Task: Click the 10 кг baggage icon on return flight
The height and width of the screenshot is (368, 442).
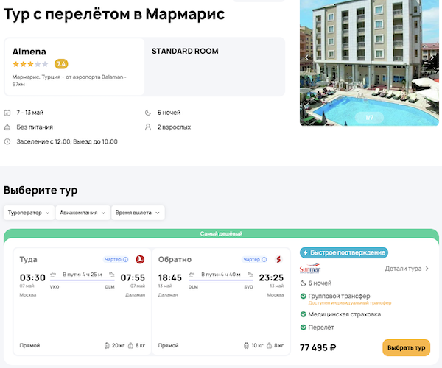Action: click(245, 345)
